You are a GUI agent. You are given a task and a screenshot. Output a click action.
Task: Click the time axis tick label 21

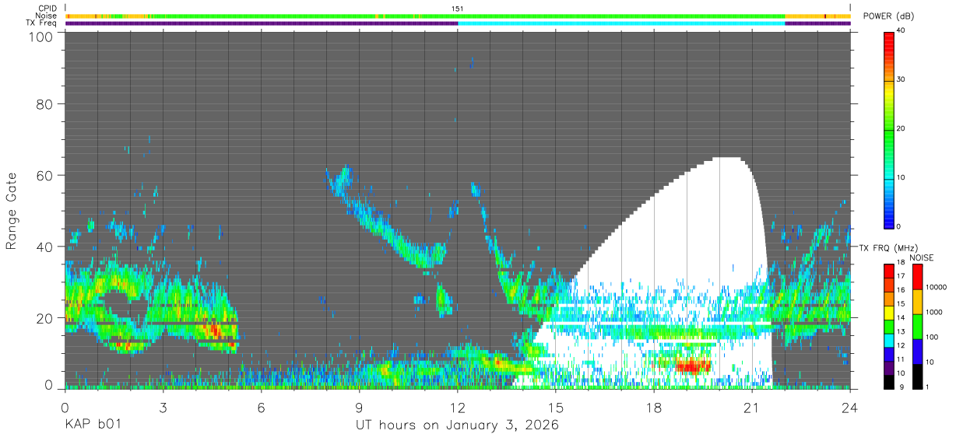(752, 407)
